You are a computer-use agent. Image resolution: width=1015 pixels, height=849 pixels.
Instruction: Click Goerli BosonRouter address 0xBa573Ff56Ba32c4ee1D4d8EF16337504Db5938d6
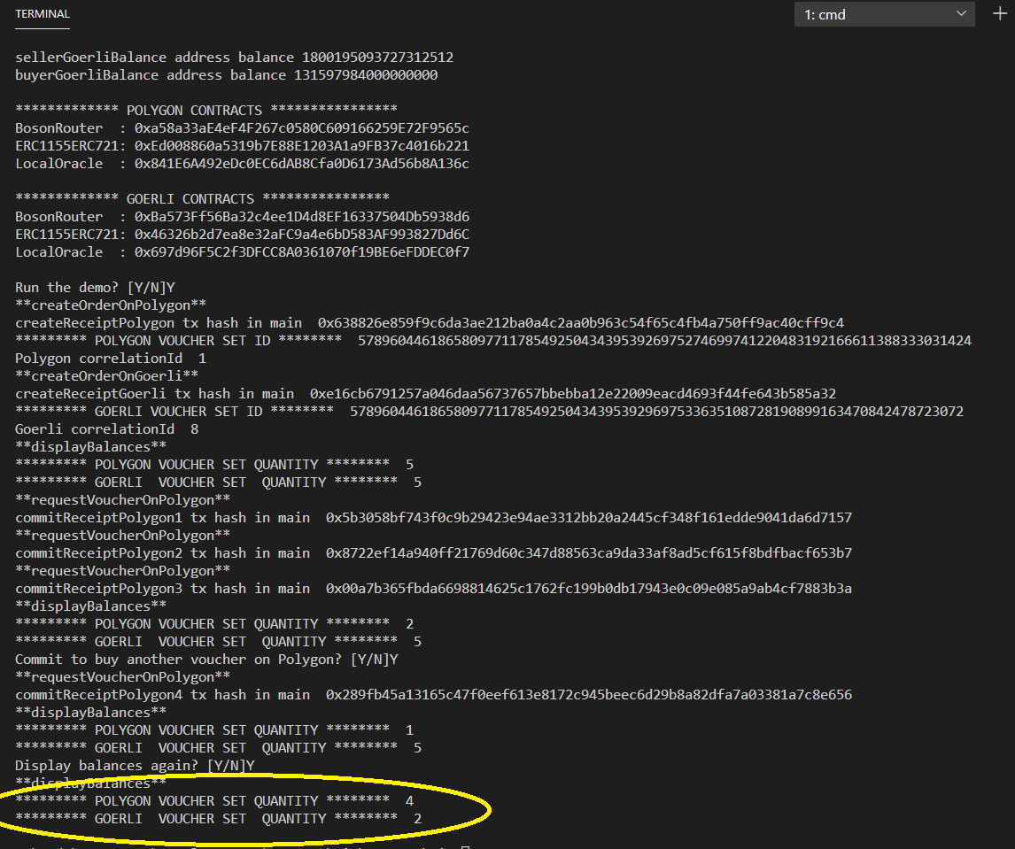[302, 217]
